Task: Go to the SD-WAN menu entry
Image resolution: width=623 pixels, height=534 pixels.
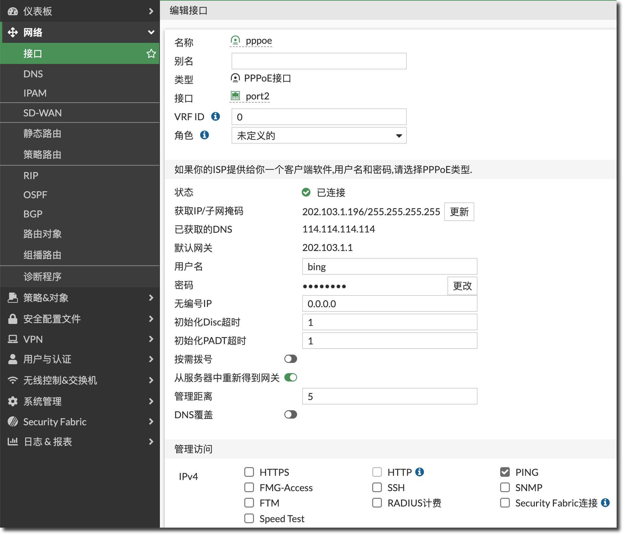Action: 43,113
